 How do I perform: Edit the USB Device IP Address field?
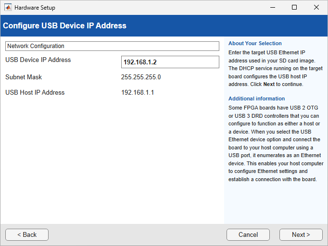(x=170, y=62)
